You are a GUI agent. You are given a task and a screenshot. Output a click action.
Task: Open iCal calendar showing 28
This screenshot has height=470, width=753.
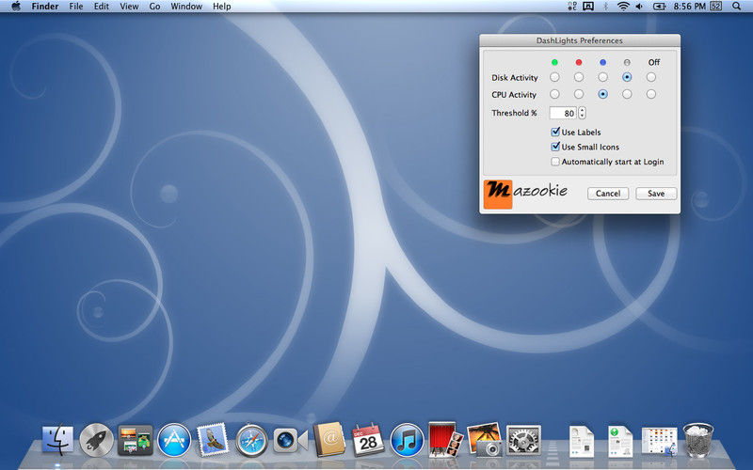click(368, 440)
